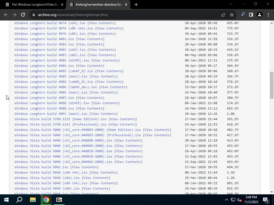Image resolution: width=274 pixels, height=205 pixels.
Task: Download Vista 5000 vbl_core.040803-2000 (Home Edition).iso
Action: pyautogui.click(x=78, y=130)
